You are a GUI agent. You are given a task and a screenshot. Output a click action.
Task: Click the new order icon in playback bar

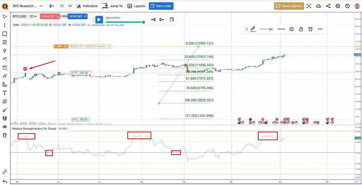click(x=171, y=20)
